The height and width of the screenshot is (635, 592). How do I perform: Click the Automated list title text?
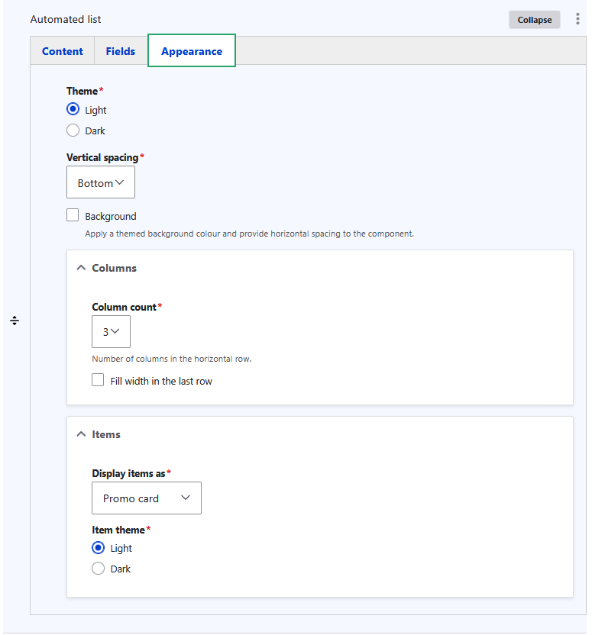click(x=66, y=19)
